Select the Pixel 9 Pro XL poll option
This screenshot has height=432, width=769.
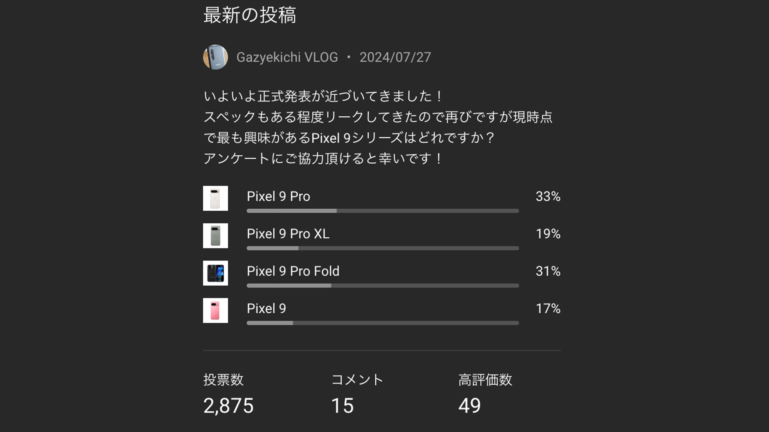[x=288, y=234]
